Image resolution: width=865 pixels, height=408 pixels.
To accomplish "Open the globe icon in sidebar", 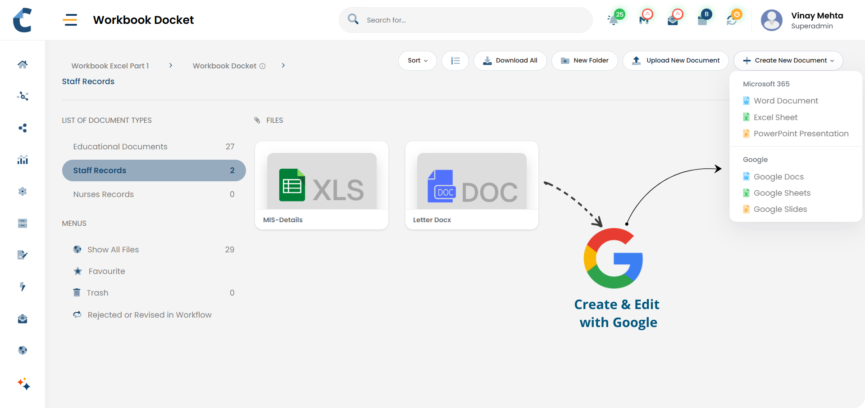I will [x=23, y=350].
